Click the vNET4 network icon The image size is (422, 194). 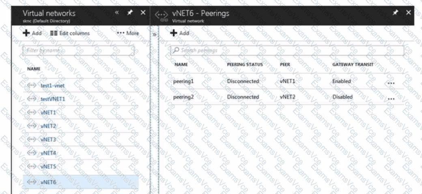(x=32, y=153)
